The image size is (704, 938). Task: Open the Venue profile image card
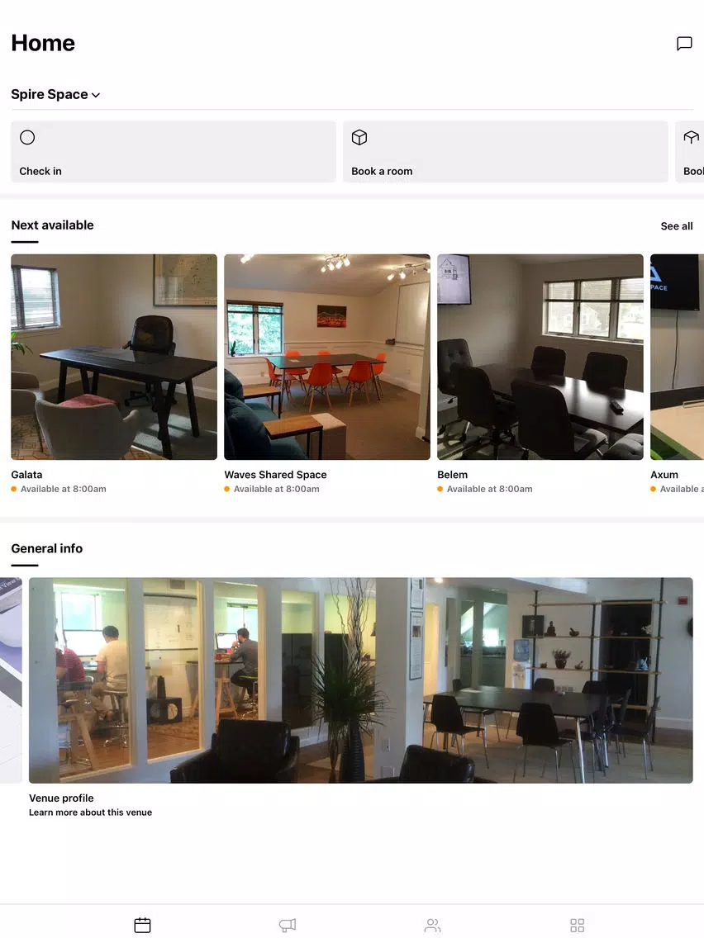click(x=361, y=680)
